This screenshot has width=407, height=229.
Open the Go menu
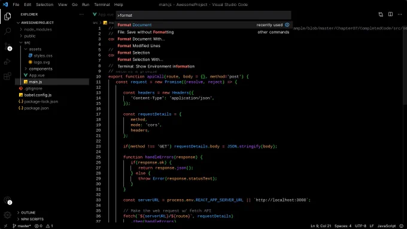pyautogui.click(x=74, y=4)
